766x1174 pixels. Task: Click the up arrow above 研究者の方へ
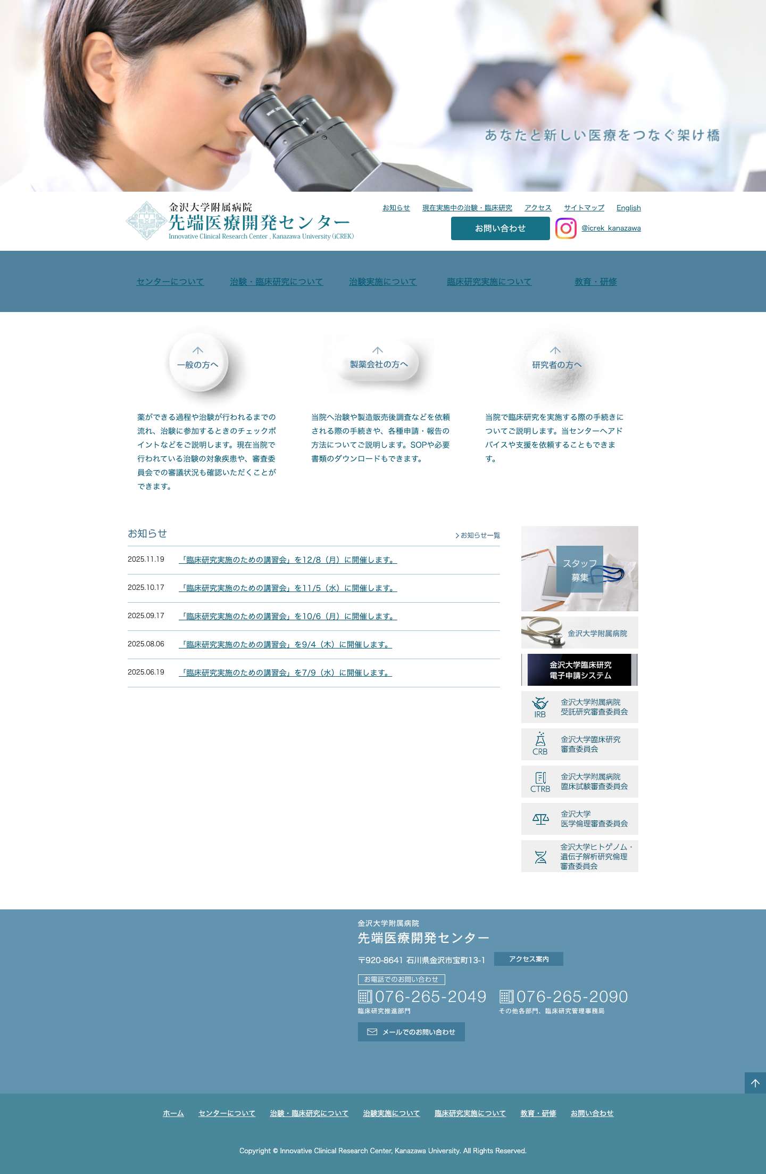coord(555,350)
